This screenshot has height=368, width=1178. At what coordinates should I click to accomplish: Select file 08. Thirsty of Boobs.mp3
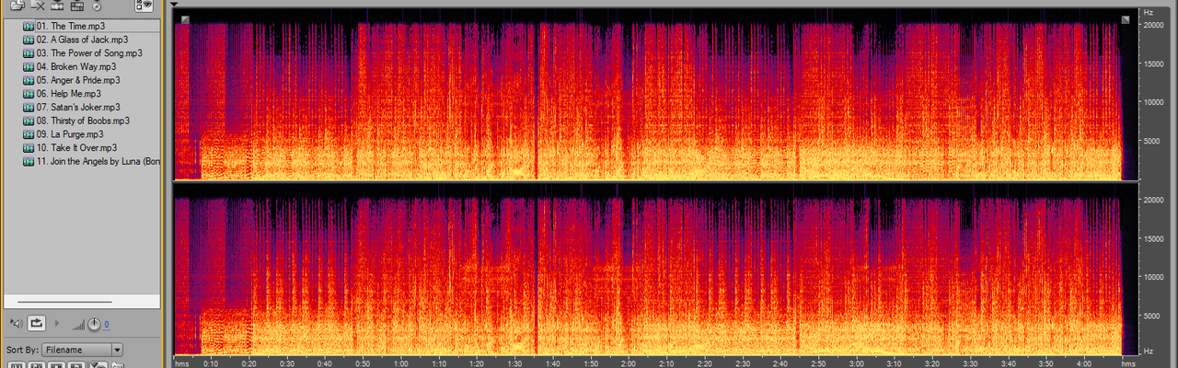(83, 121)
